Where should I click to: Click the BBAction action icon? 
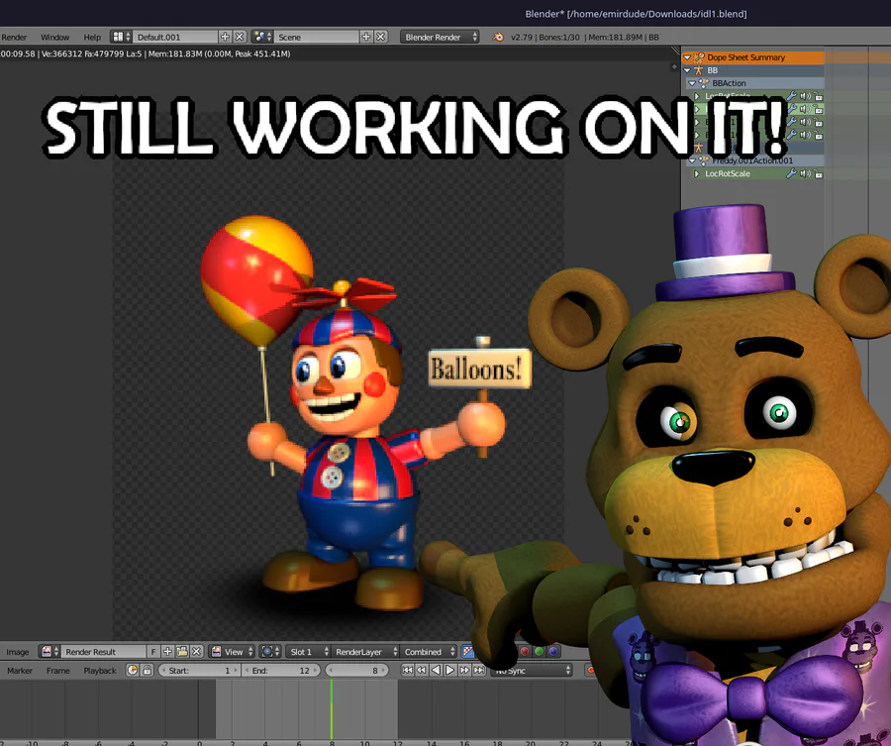pyautogui.click(x=704, y=83)
